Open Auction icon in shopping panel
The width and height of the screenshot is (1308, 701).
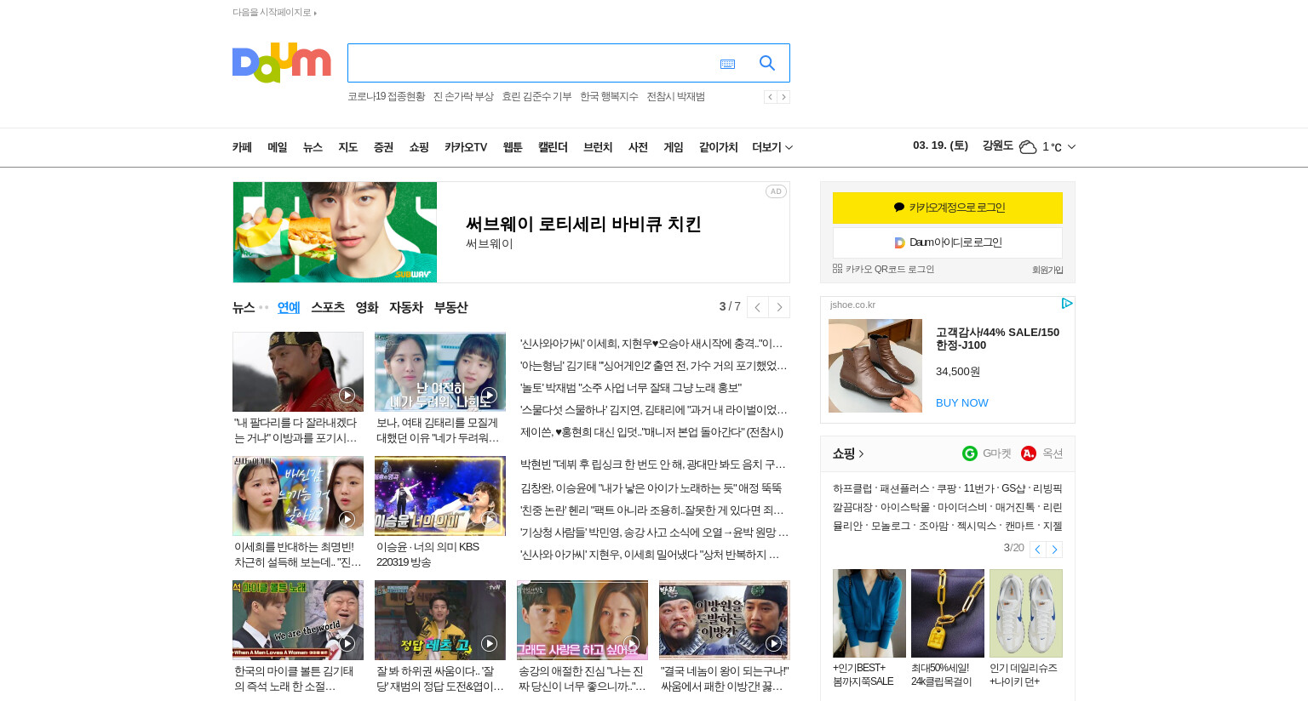1029,453
